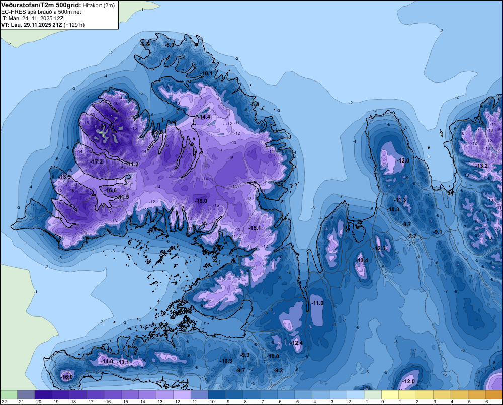Viewport: 503px width, 405px height.
Task: Click the -13.2 temperature label
Action: pyautogui.click(x=482, y=166)
